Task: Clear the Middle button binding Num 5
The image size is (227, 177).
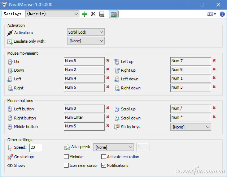Action: pyautogui.click(x=108, y=126)
